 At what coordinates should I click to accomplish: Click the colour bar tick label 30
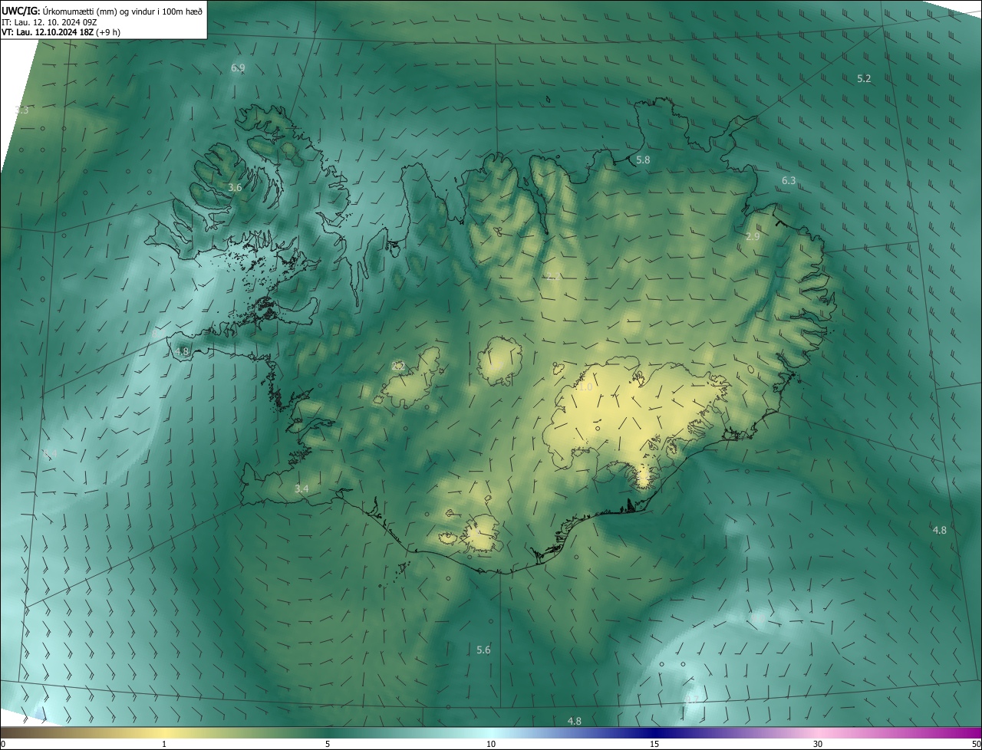point(818,744)
